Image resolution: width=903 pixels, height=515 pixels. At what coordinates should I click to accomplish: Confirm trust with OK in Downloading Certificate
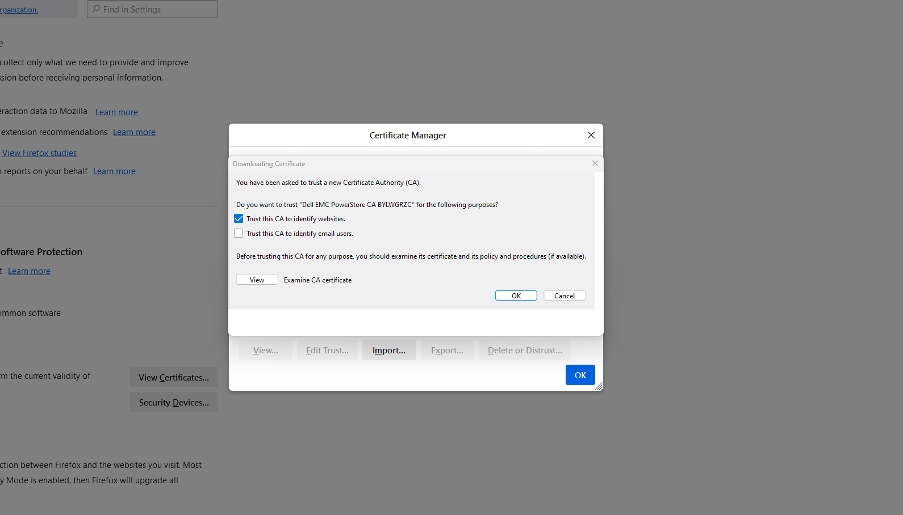point(516,296)
